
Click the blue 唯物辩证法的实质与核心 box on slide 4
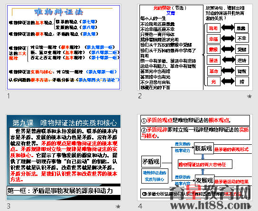pyautogui.click(x=155, y=176)
